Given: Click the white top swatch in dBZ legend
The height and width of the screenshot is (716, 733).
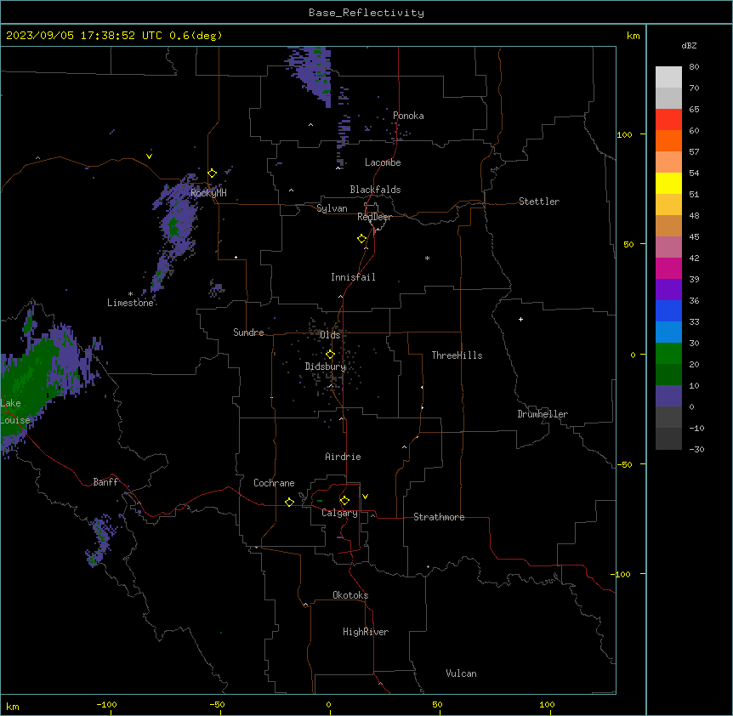Looking at the screenshot, I should (x=668, y=77).
